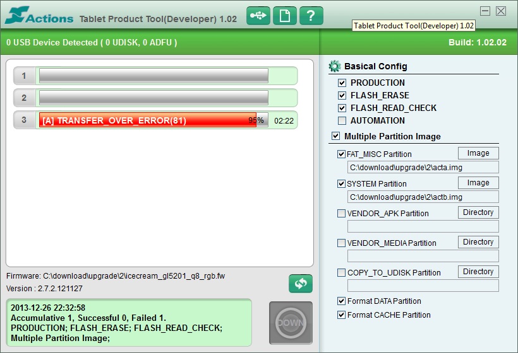The height and width of the screenshot is (353, 518).
Task: Toggle the Format CACHE Partition checkbox
Action: [x=341, y=315]
